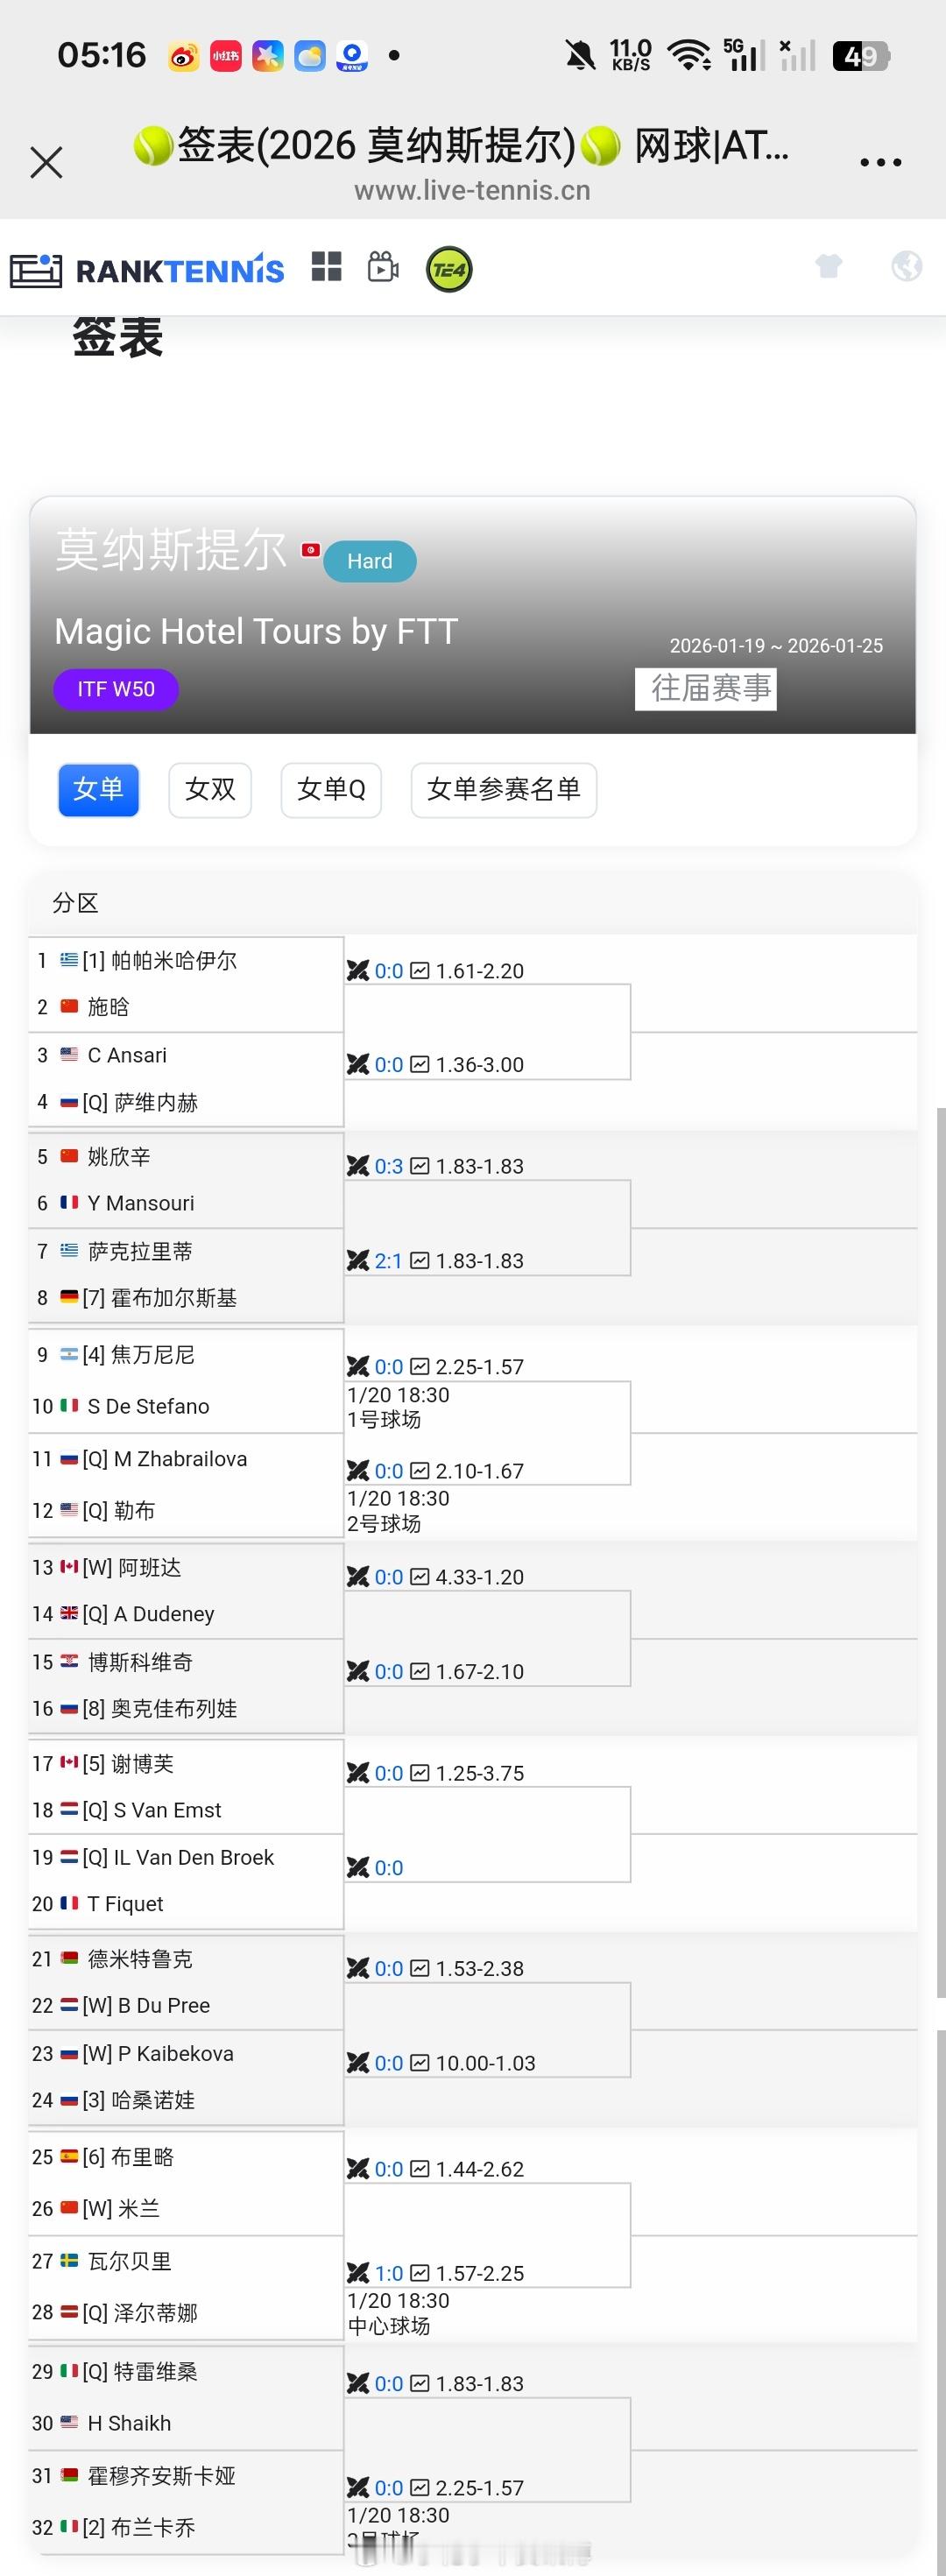Open the 往届赛事 past events button
The width and height of the screenshot is (946, 2576).
705,689
